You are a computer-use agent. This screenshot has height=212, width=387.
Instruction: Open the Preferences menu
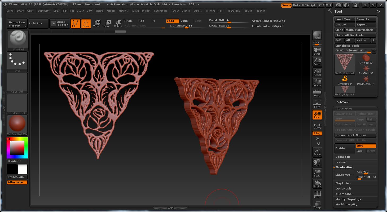160,11
